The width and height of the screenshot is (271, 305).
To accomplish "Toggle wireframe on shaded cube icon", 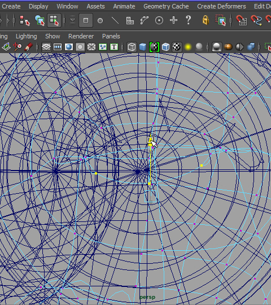I will (x=165, y=47).
